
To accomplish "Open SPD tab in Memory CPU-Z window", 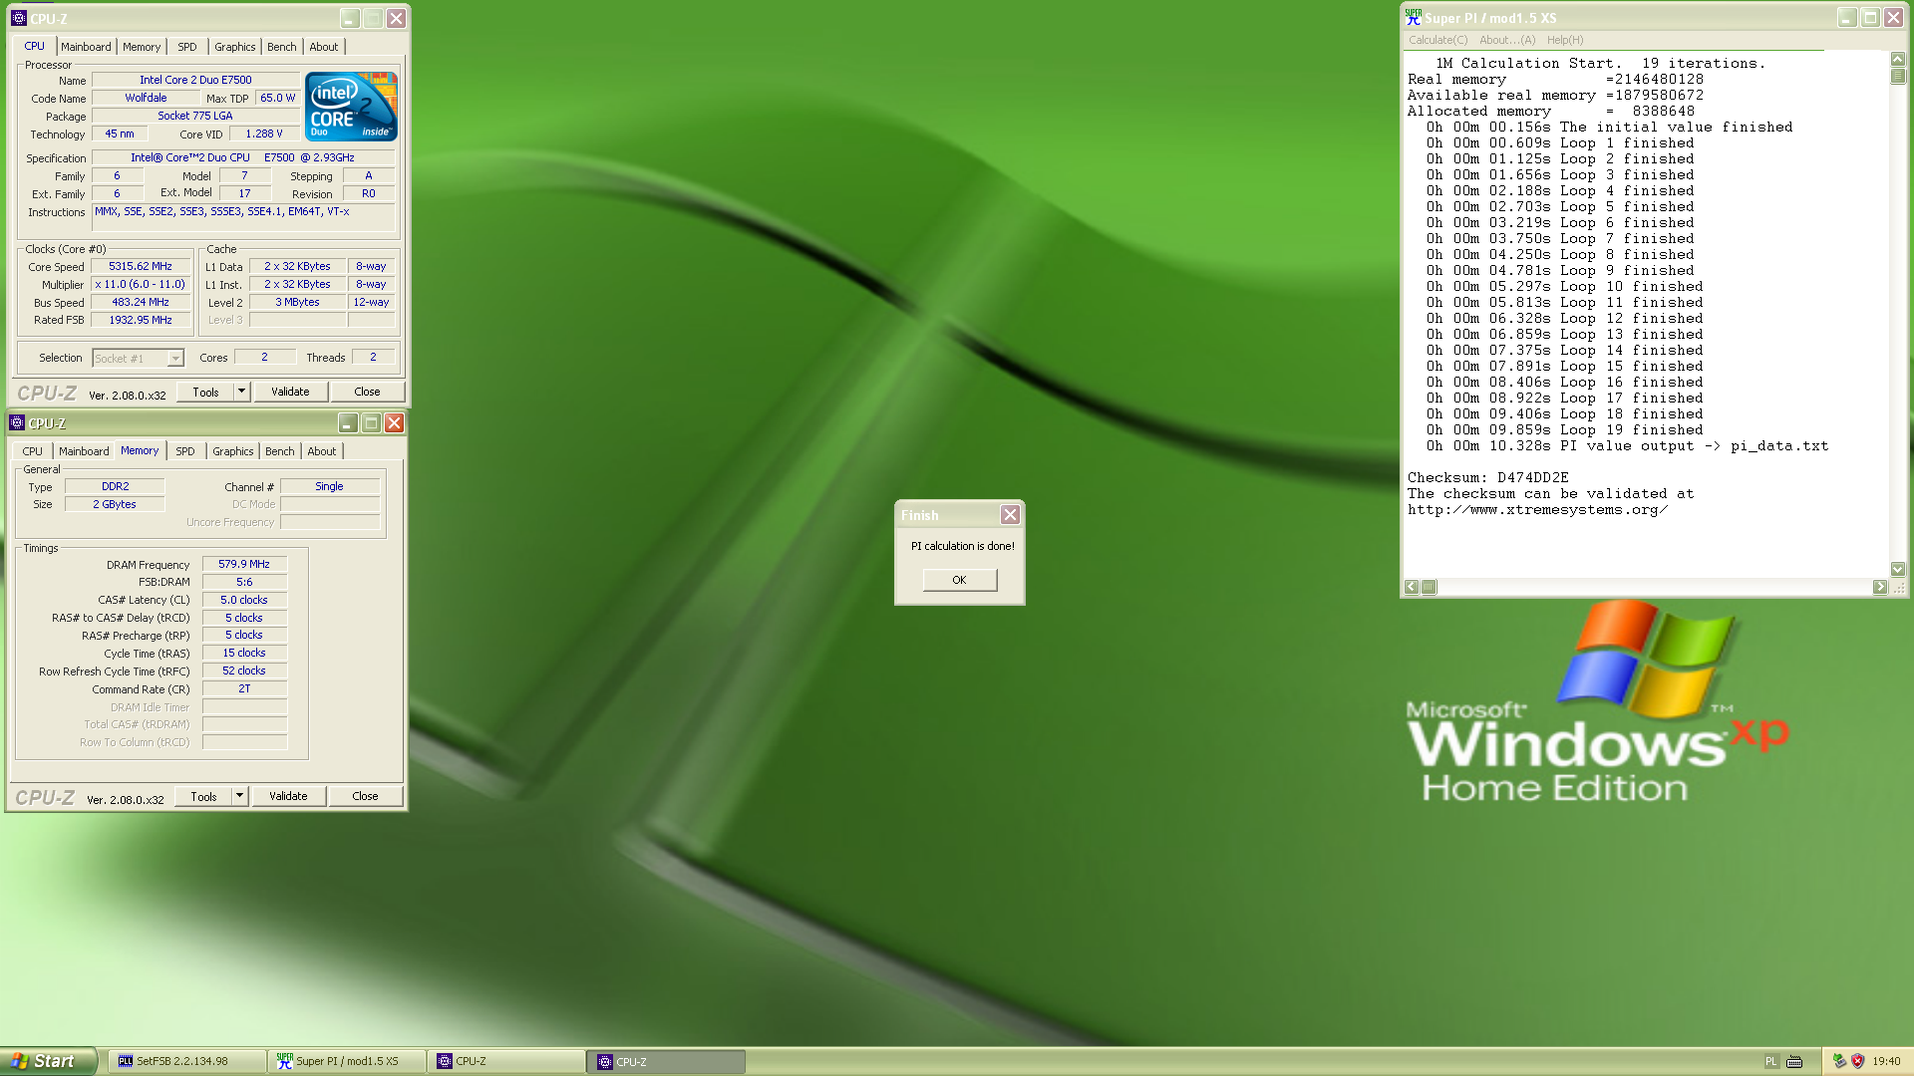I will point(185,451).
